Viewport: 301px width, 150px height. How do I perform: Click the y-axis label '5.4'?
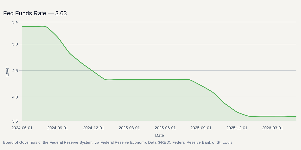coord(15,22)
